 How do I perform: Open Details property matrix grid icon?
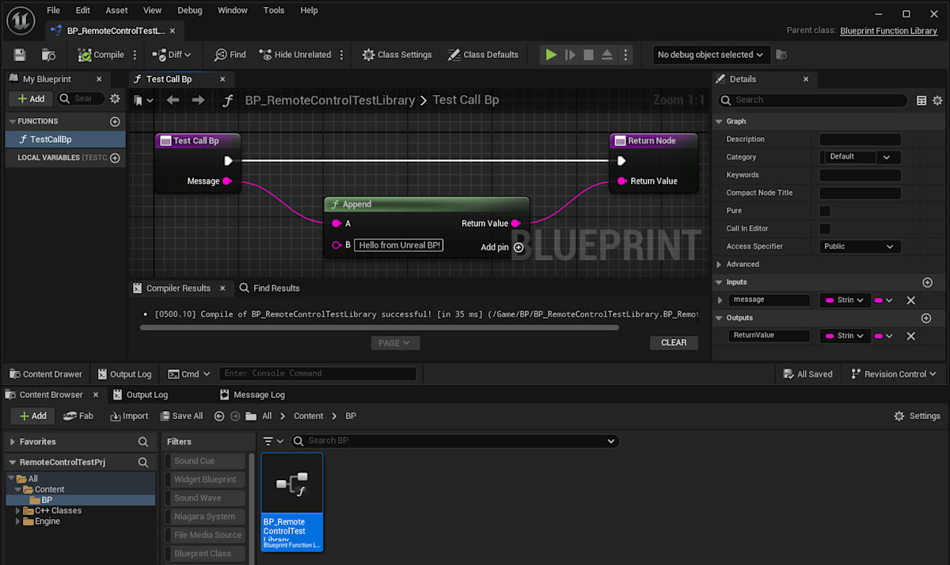coord(921,101)
